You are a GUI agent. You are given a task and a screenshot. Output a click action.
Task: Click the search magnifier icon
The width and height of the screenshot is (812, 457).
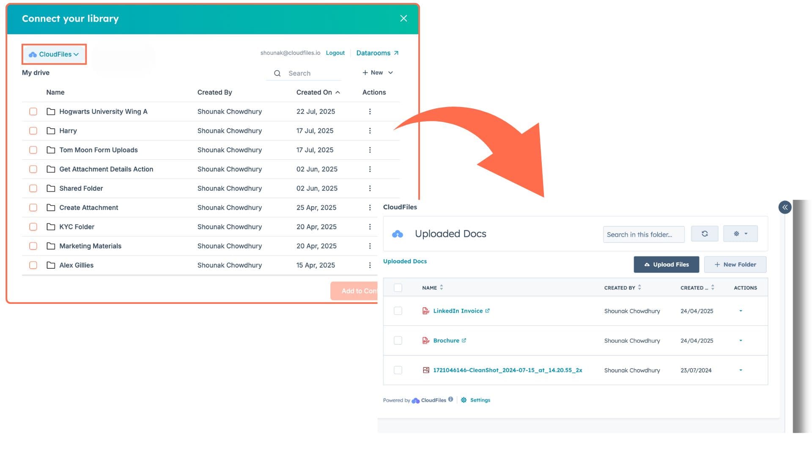tap(277, 73)
